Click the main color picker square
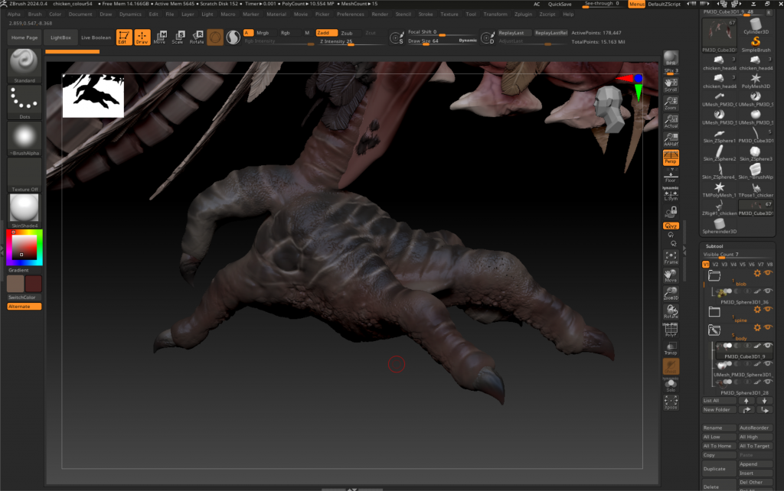784x491 pixels. [24, 247]
